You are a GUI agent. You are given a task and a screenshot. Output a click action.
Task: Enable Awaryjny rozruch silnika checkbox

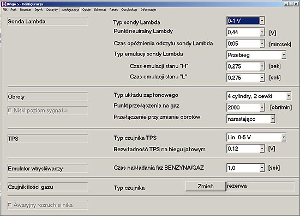coord(9,205)
